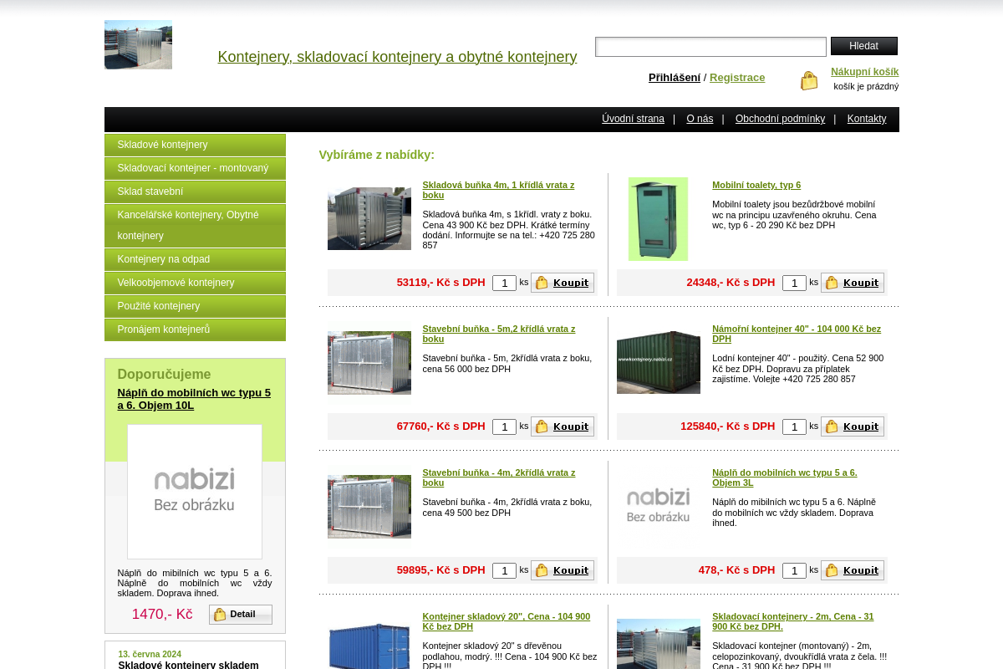1003x669 pixels.
Task: Choose Kontejnery na odpad category
Action: tap(195, 259)
